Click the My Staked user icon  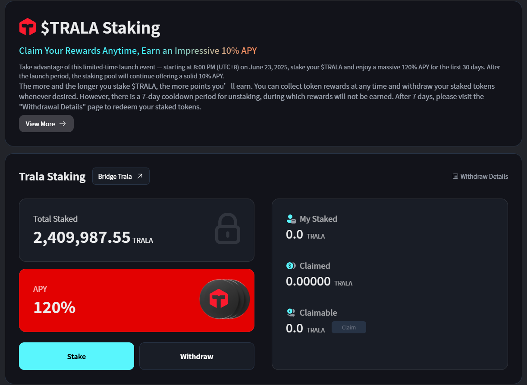tap(291, 219)
